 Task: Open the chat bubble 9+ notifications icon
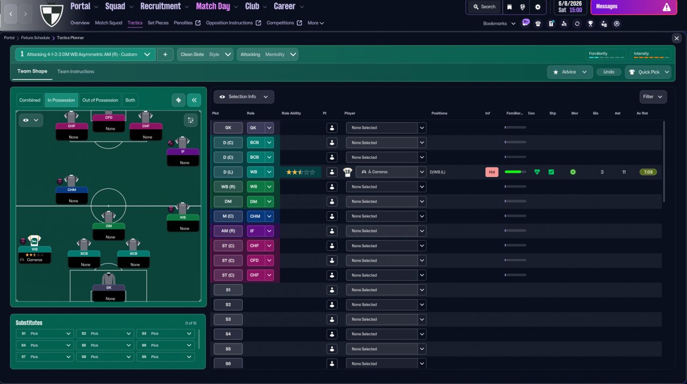525,23
